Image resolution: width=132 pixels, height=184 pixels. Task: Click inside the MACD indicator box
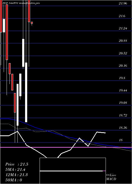pos(73,171)
